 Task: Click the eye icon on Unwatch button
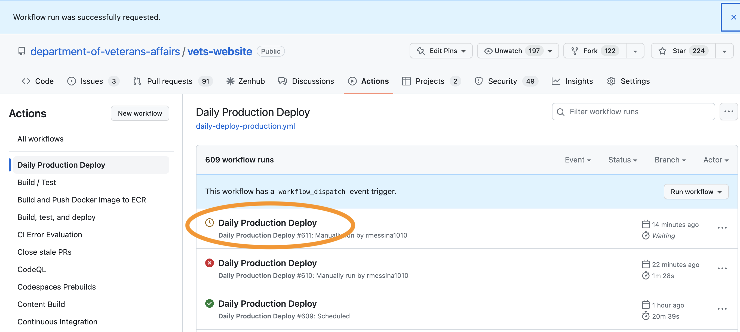[488, 51]
